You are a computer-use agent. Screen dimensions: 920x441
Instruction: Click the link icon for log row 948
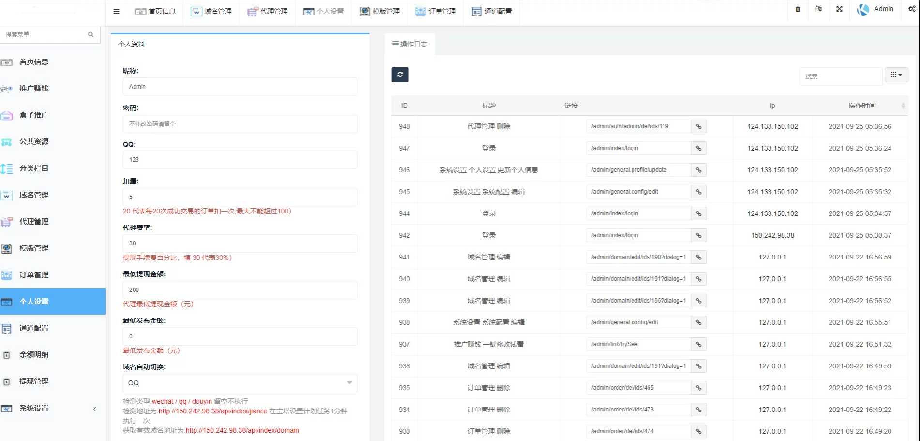pyautogui.click(x=698, y=127)
